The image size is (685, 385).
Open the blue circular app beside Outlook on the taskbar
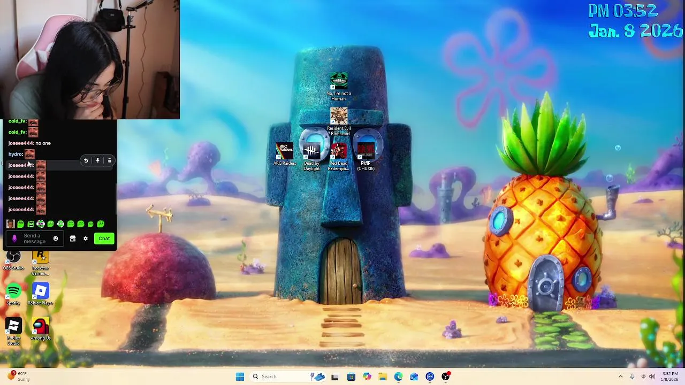point(430,377)
